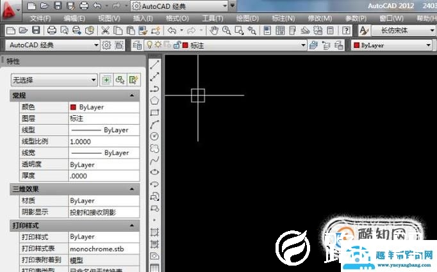The width and height of the screenshot is (437, 272).
Task: Open the AutoCAD 经典 workspace dropdown
Action: (97, 45)
